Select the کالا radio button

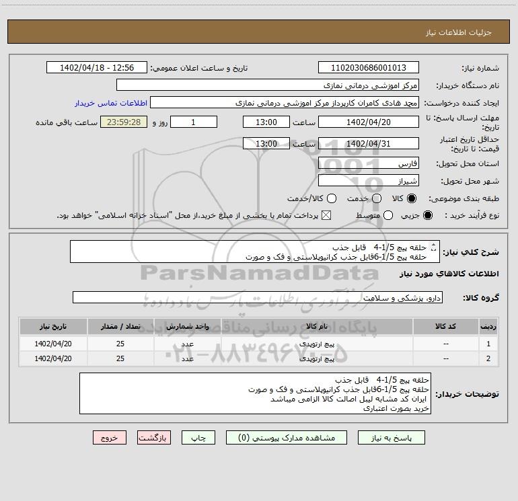[x=412, y=198]
